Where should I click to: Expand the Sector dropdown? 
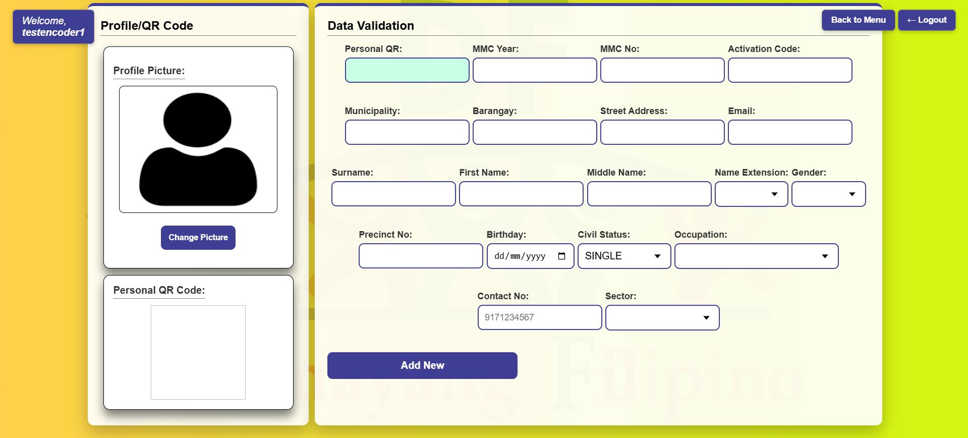(662, 318)
